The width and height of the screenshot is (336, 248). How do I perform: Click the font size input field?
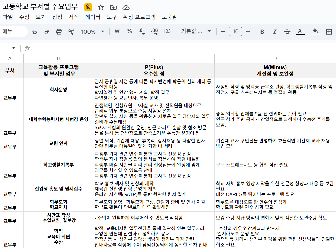tap(236, 32)
